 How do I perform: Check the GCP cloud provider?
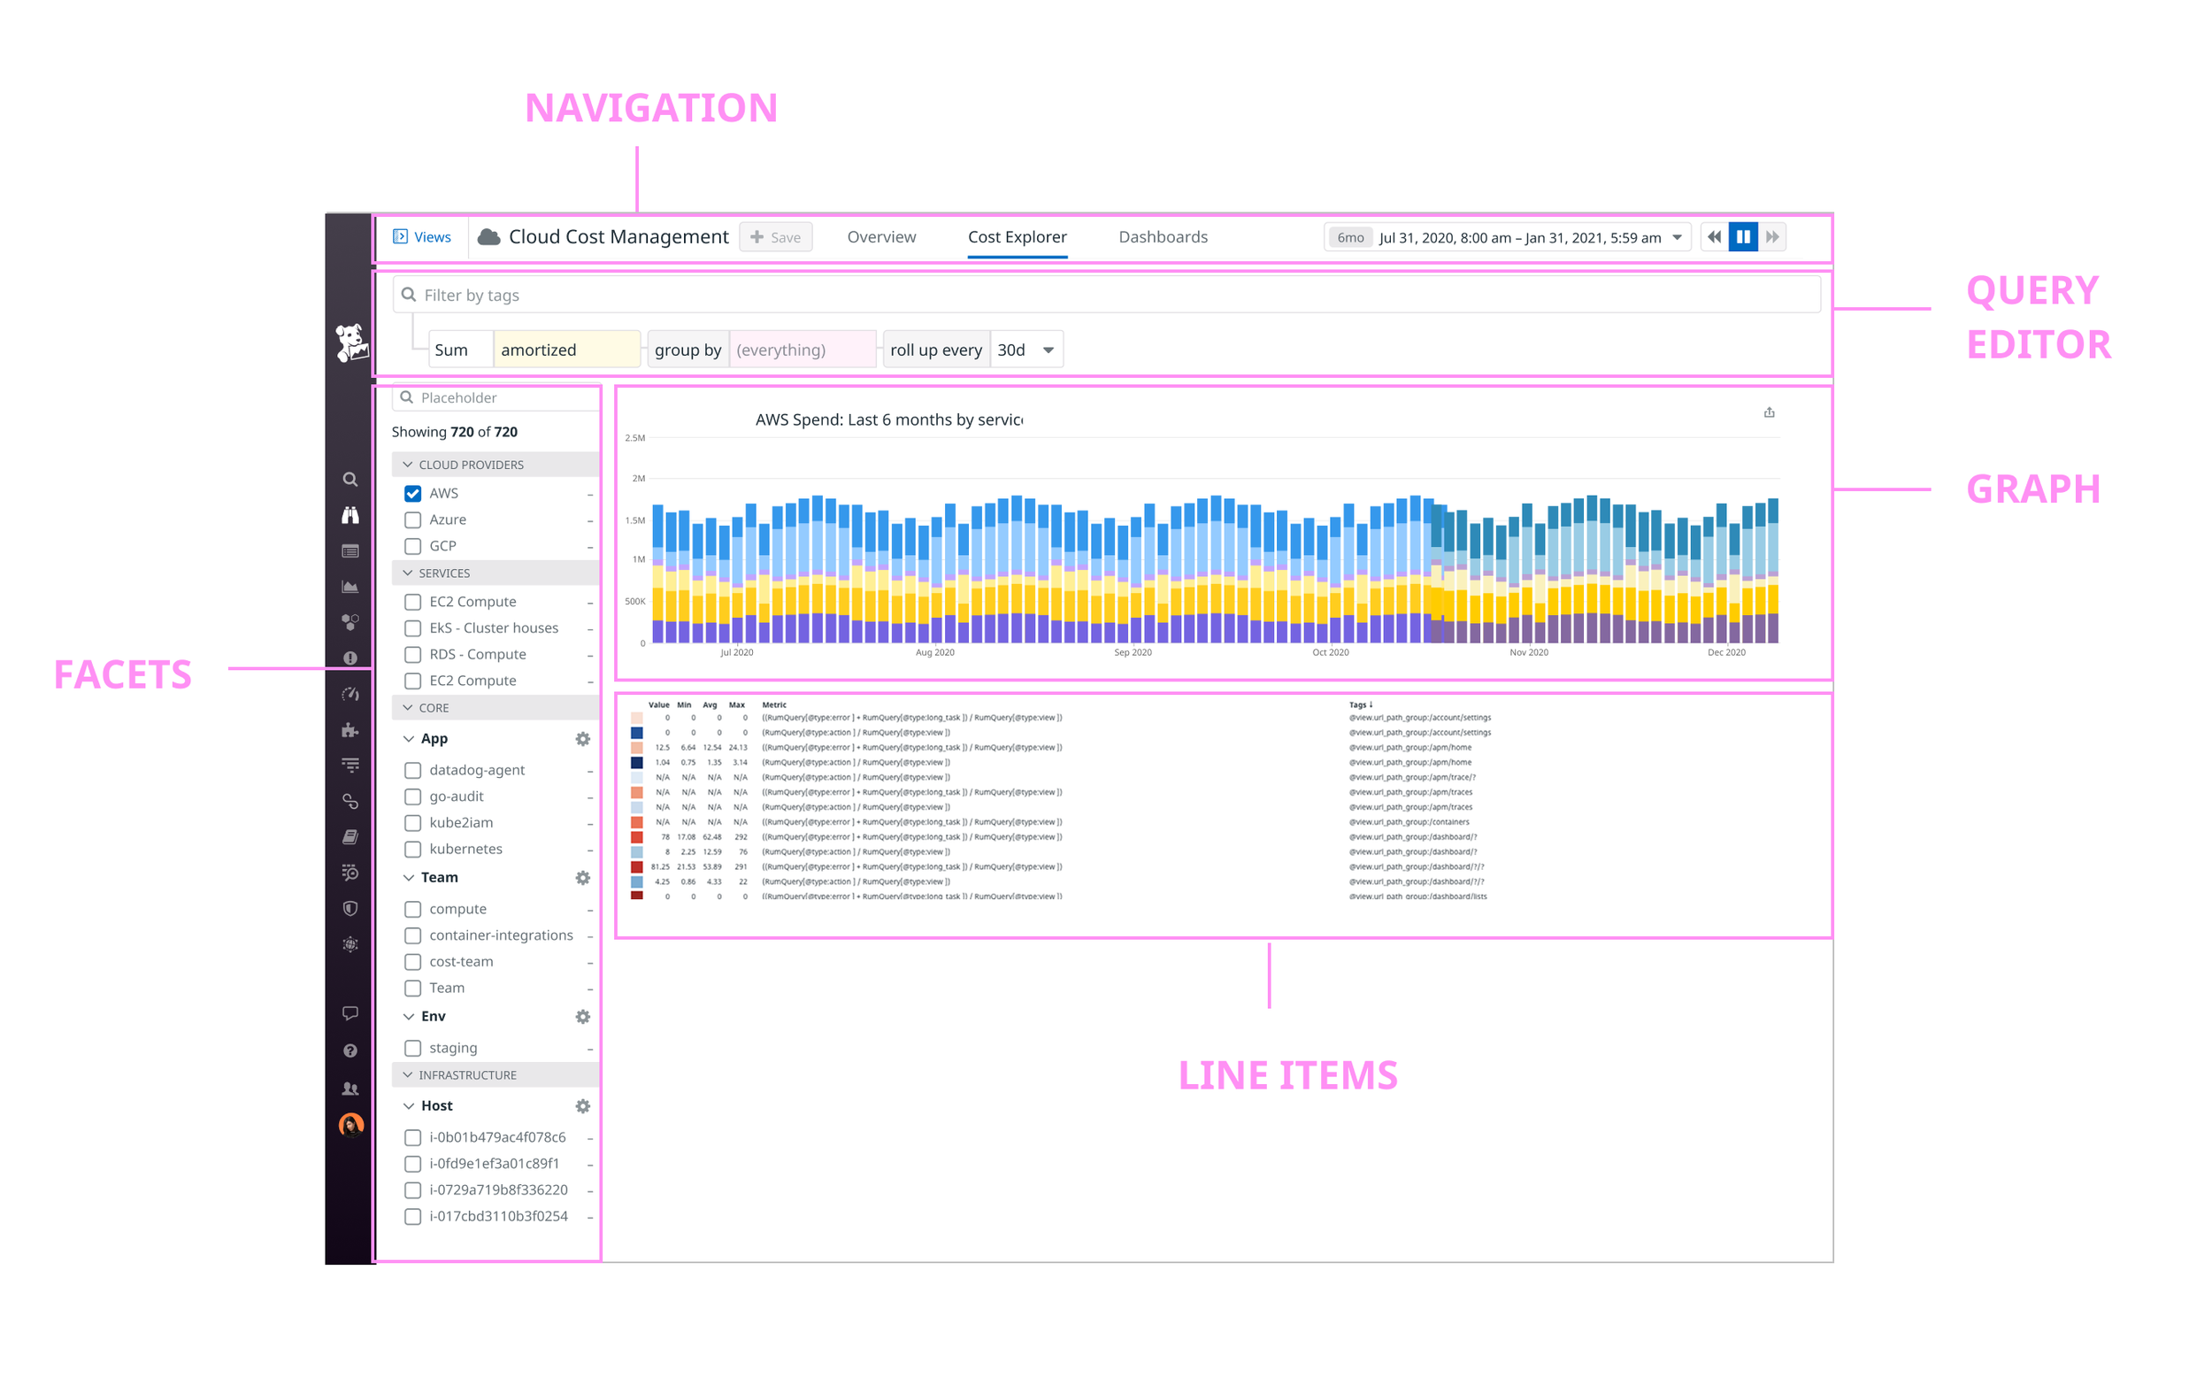tap(413, 546)
